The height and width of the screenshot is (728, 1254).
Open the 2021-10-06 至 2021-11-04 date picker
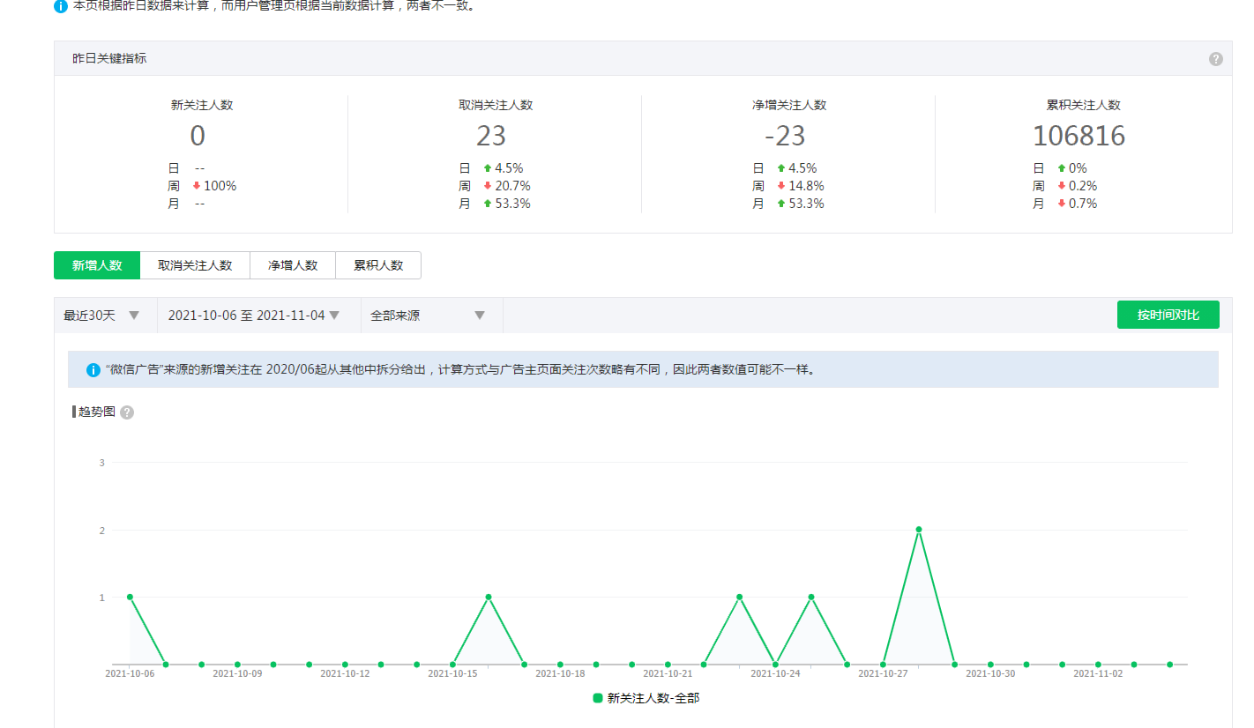click(253, 316)
